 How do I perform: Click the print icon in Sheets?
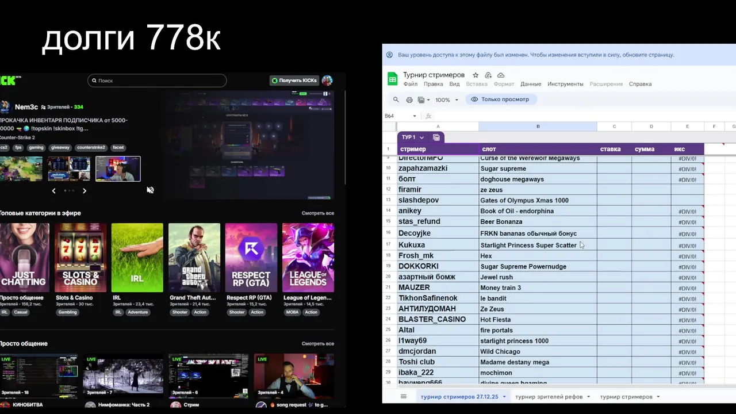[409, 99]
